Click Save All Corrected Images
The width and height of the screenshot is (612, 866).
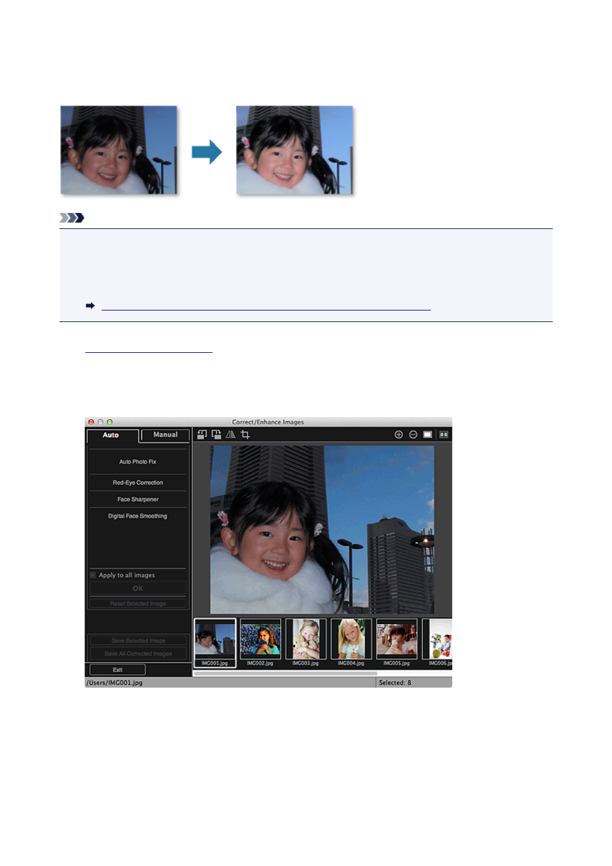point(138,654)
